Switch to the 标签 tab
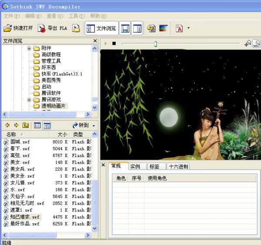Viewport: 261px width, 245px height. 157,166
